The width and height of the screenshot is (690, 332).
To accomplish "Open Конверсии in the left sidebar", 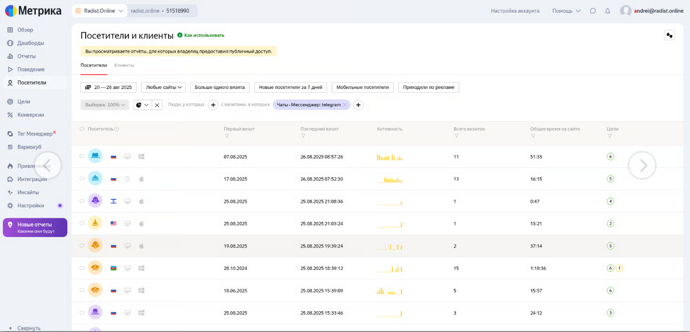I will [x=30, y=115].
